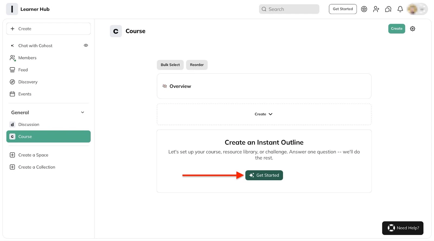Click the add member icon in header

point(376,9)
